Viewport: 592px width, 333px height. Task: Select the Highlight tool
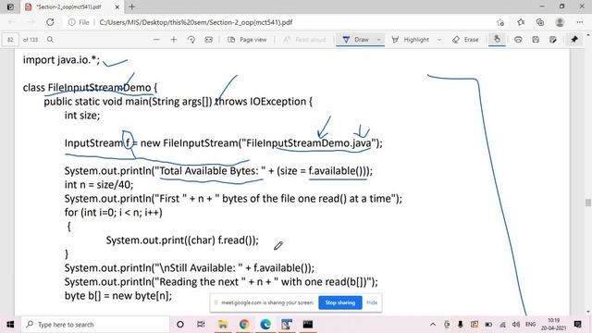point(411,39)
